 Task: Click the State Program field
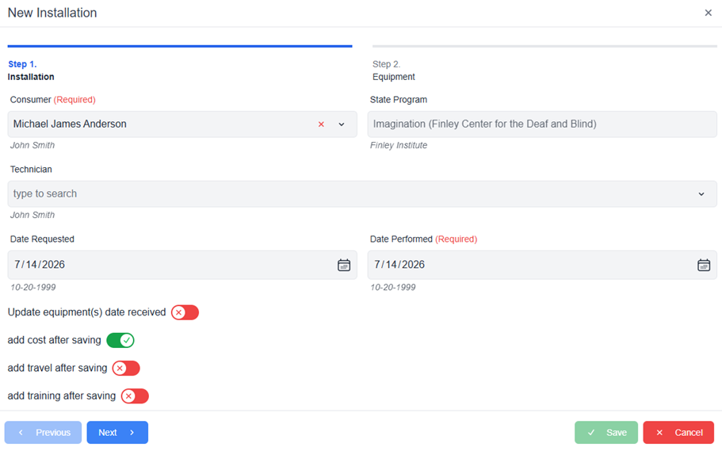[x=542, y=124]
